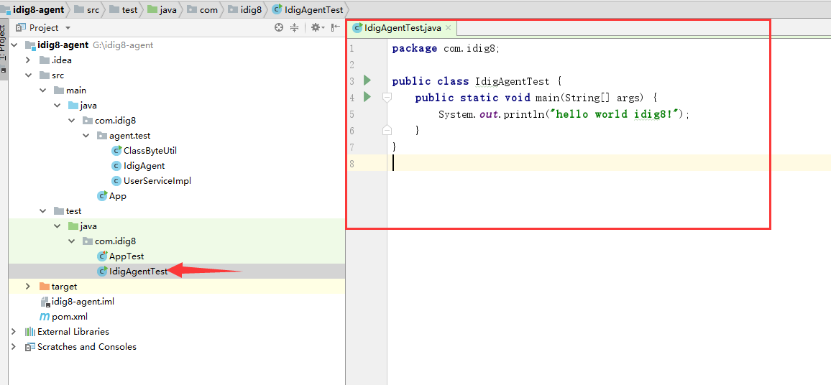Viewport: 831px width, 385px height.
Task: Collapse the main folder
Action: 42,91
